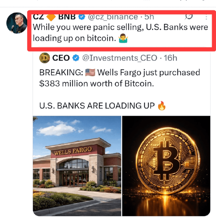Viewport: 216px width, 221px height.
Task: Open the @Investments_CEO handle
Action: point(120,58)
